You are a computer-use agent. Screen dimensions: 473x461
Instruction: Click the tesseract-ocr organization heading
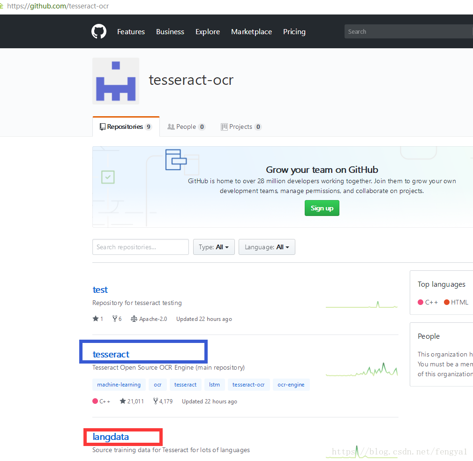pyautogui.click(x=191, y=80)
